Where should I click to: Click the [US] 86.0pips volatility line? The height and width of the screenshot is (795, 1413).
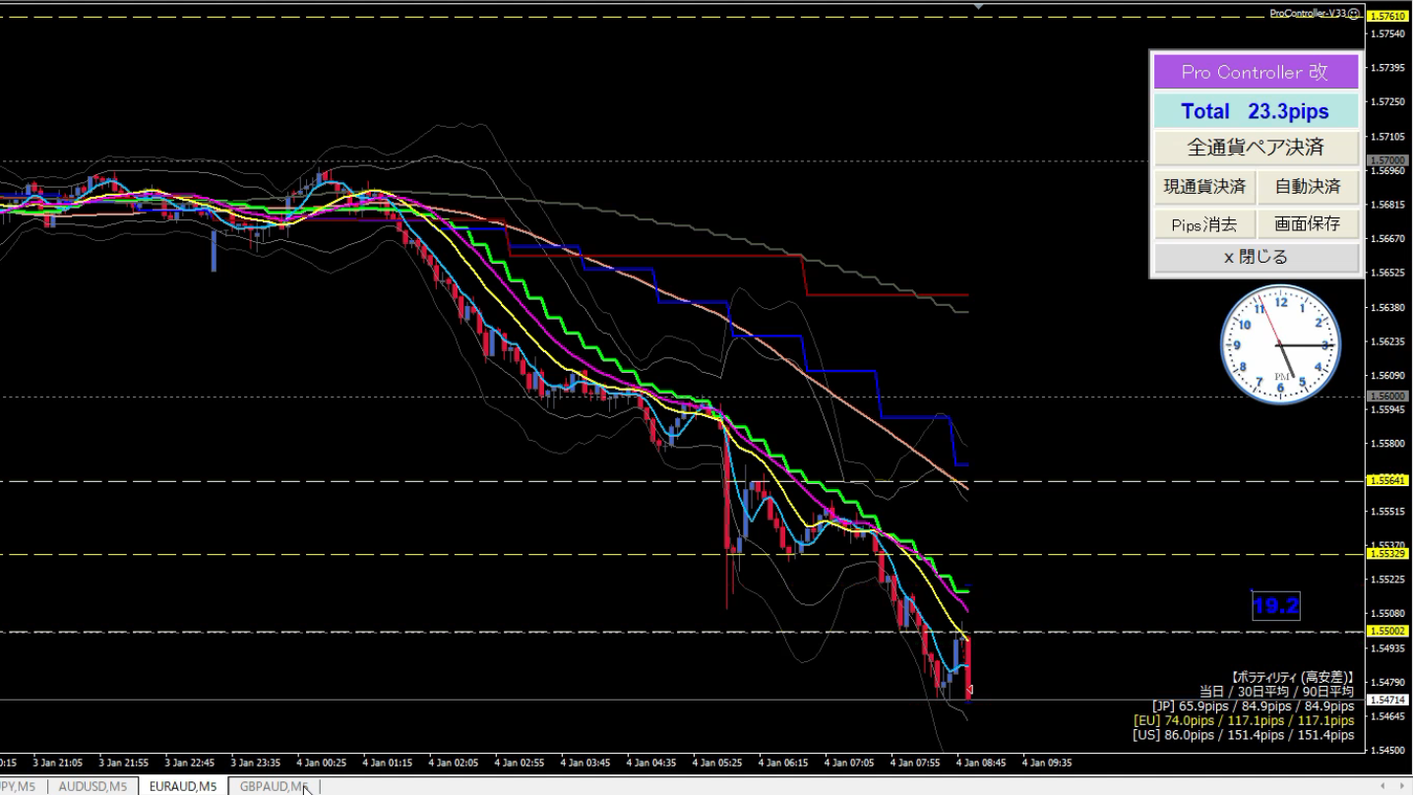1244,734
